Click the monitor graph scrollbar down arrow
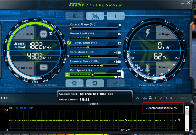This screenshot has height=135, width=196. [187, 129]
